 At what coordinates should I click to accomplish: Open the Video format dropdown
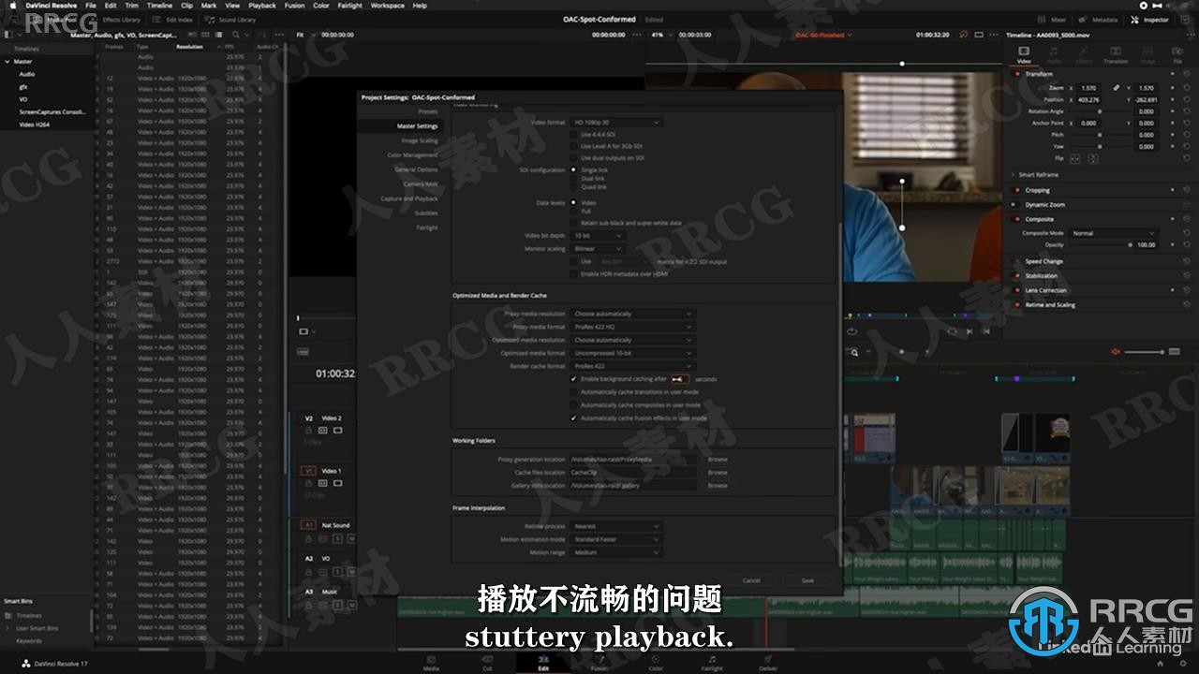[616, 122]
